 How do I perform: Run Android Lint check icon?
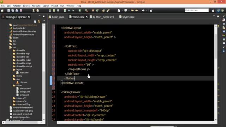pyautogui.click(x=58, y=11)
